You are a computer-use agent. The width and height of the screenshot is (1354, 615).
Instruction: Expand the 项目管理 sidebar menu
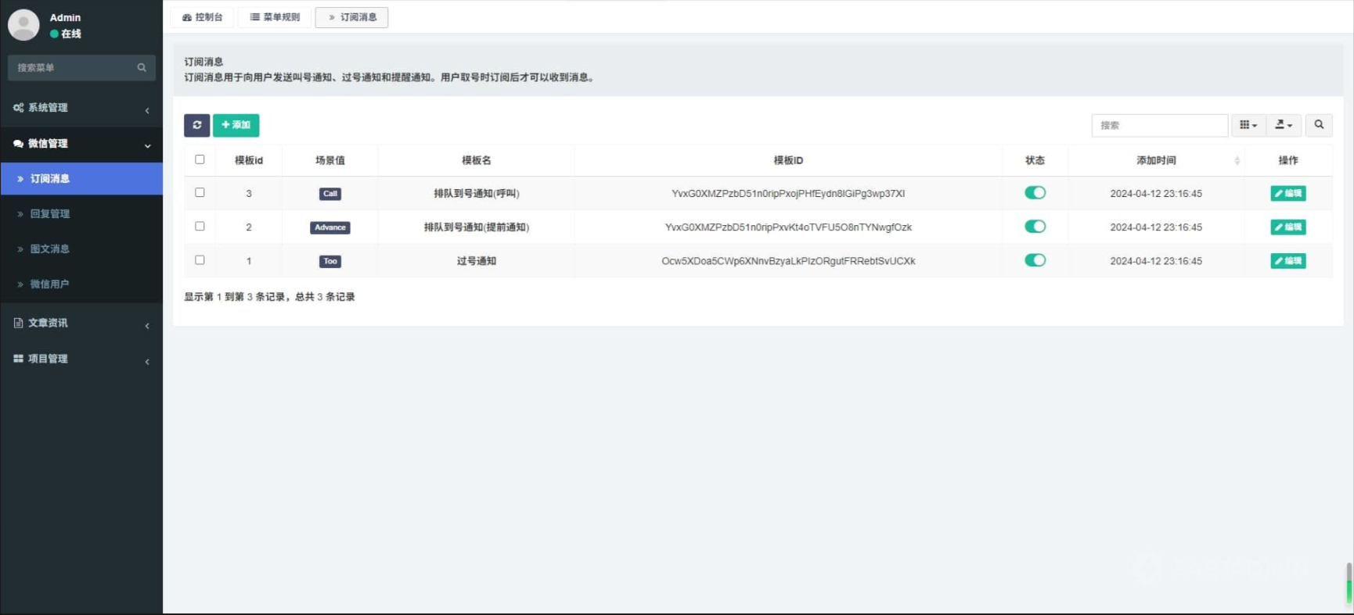[81, 359]
